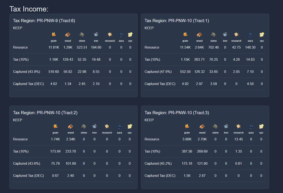
Task: Click the Tax Income heading
Action: 29,9
